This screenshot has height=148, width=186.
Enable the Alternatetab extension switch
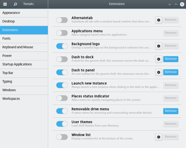(x=62, y=20)
